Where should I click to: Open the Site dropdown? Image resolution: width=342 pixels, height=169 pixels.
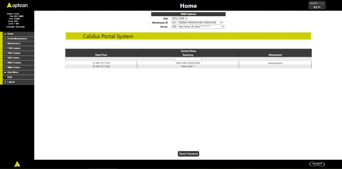[x=180, y=18]
